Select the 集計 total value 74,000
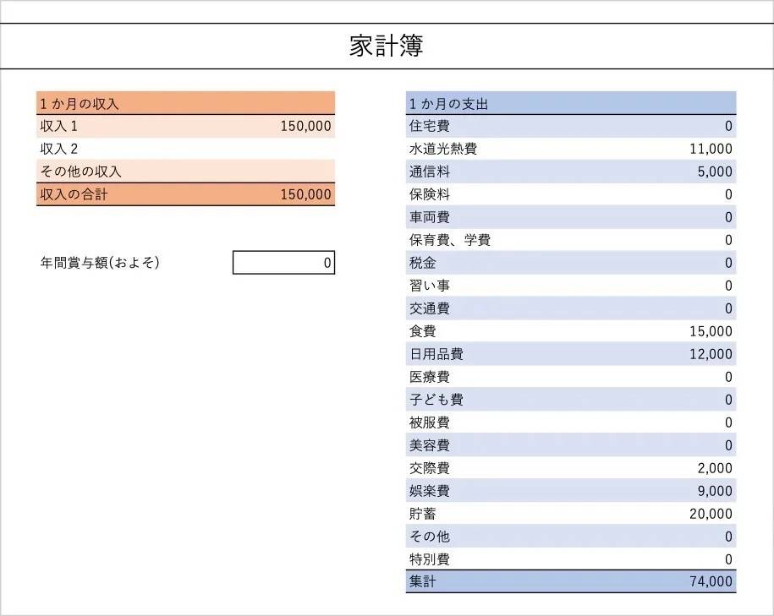 [x=711, y=581]
